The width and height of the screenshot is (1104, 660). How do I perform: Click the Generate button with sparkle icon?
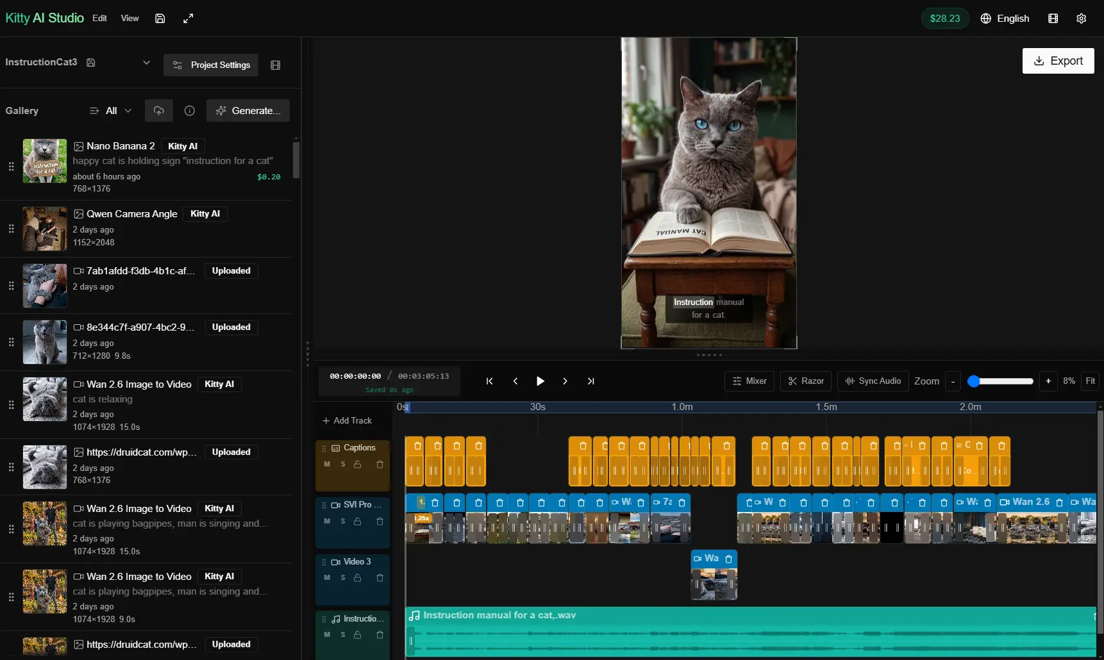pos(248,110)
